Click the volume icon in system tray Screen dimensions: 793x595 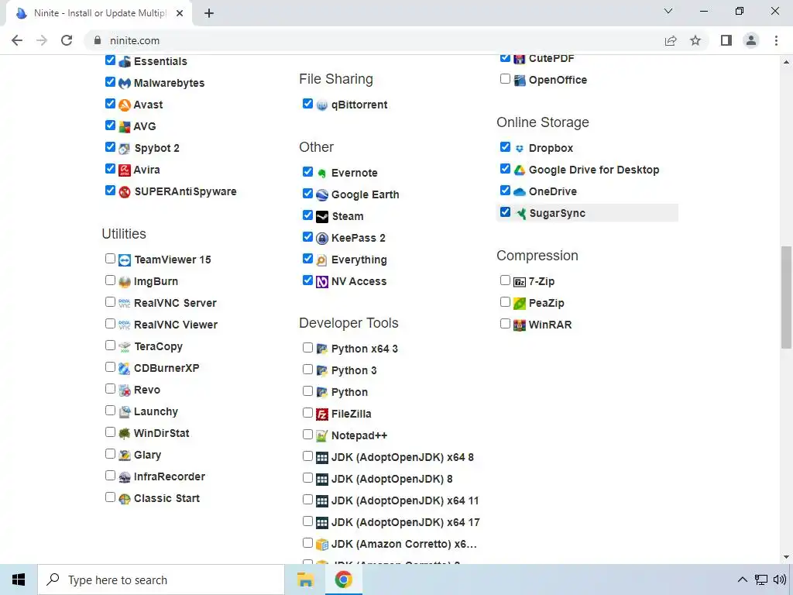pos(779,580)
